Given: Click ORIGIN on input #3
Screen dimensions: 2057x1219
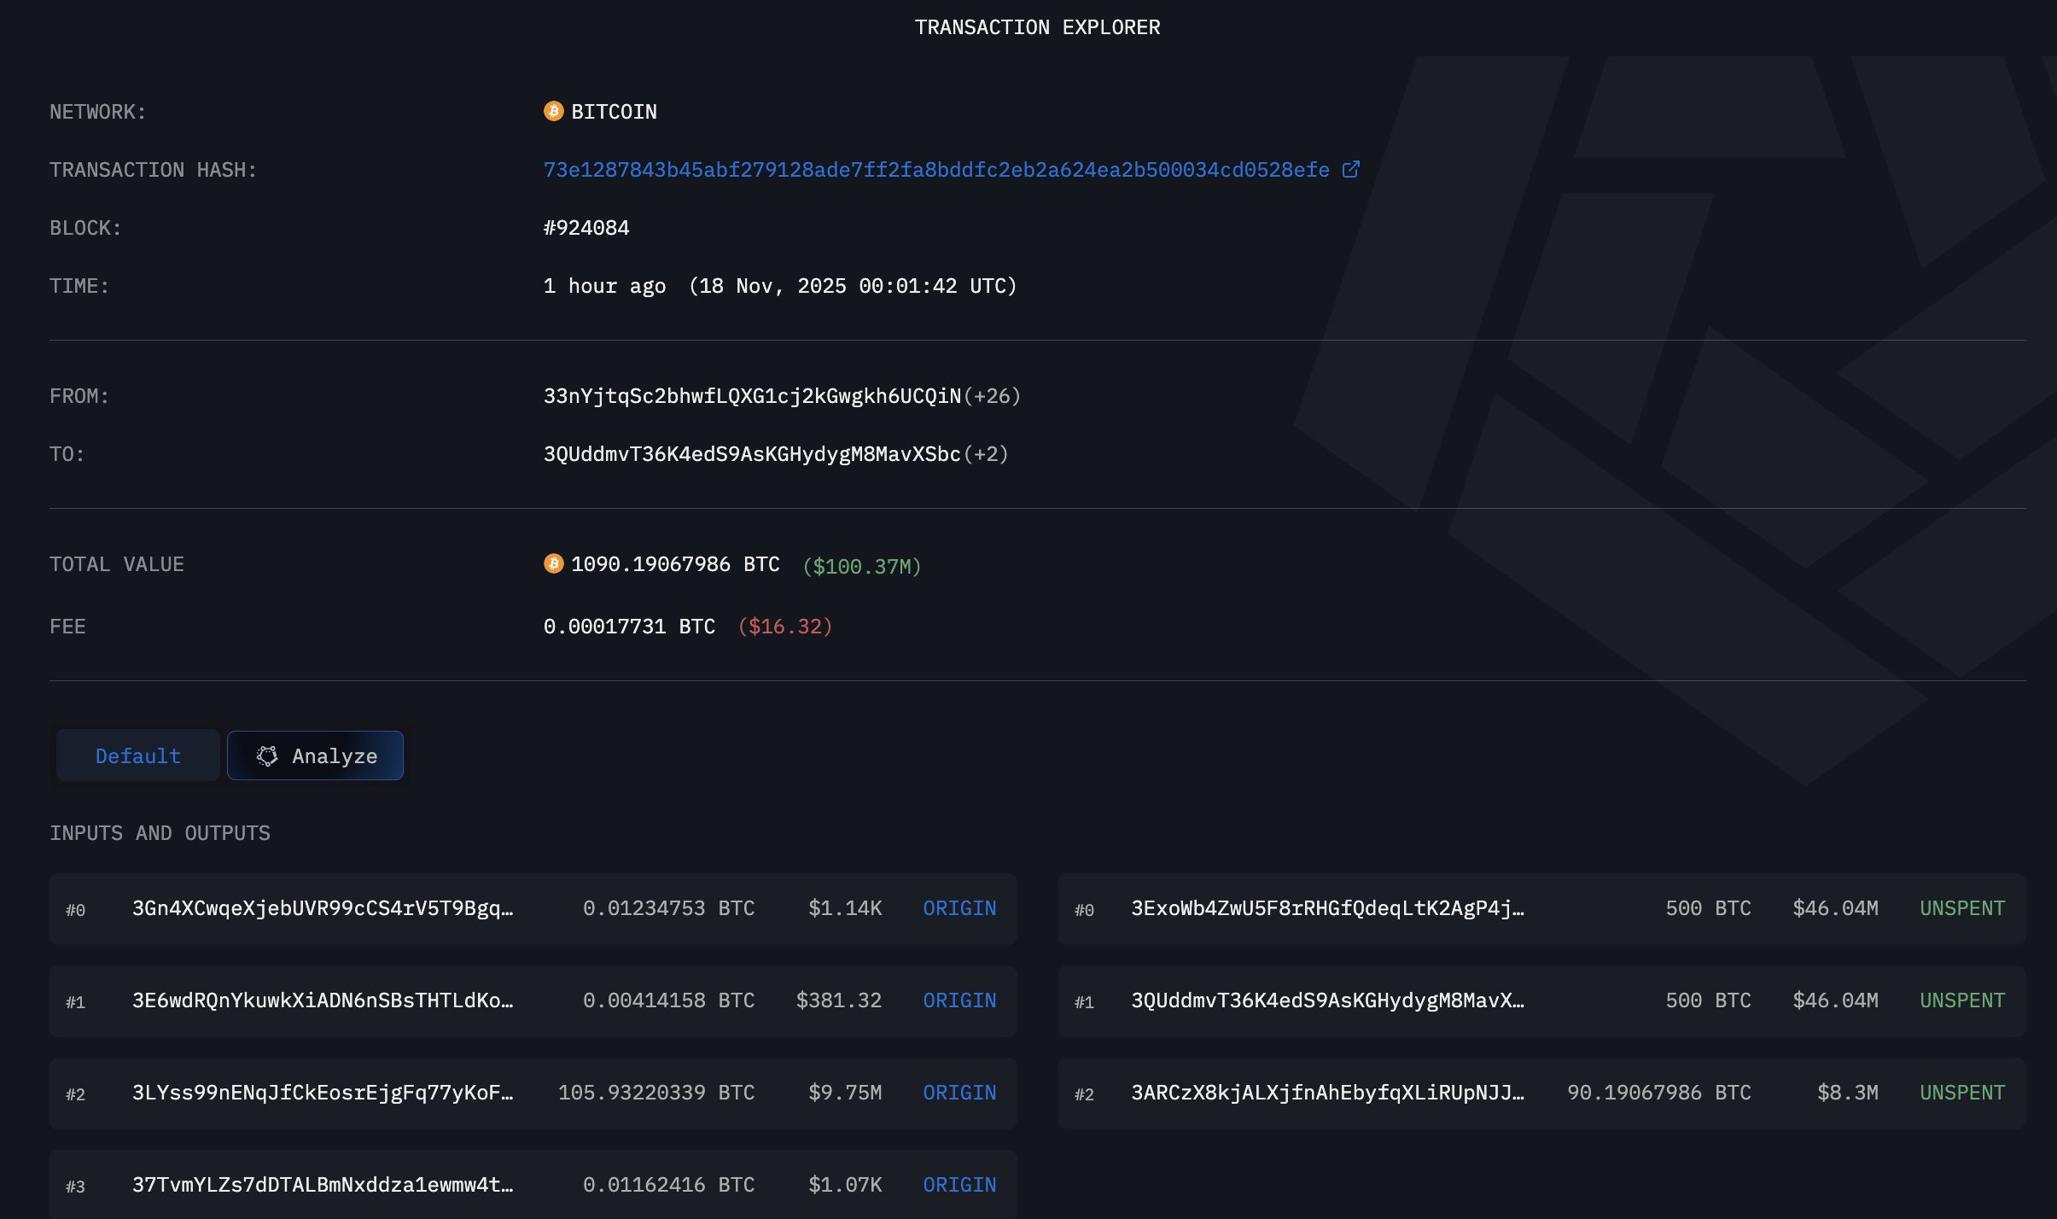Looking at the screenshot, I should pos(958,1184).
